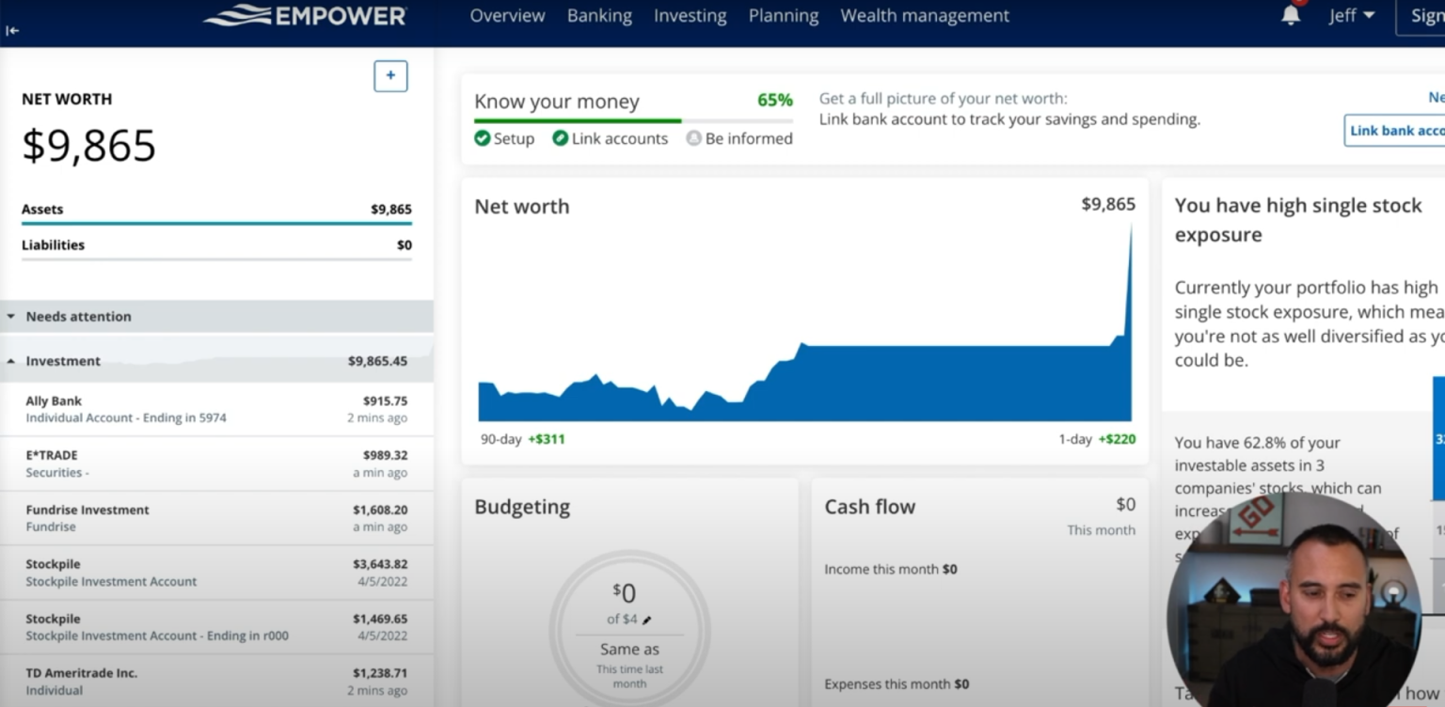Image resolution: width=1445 pixels, height=707 pixels.
Task: Open the Net worth card title
Action: click(521, 207)
